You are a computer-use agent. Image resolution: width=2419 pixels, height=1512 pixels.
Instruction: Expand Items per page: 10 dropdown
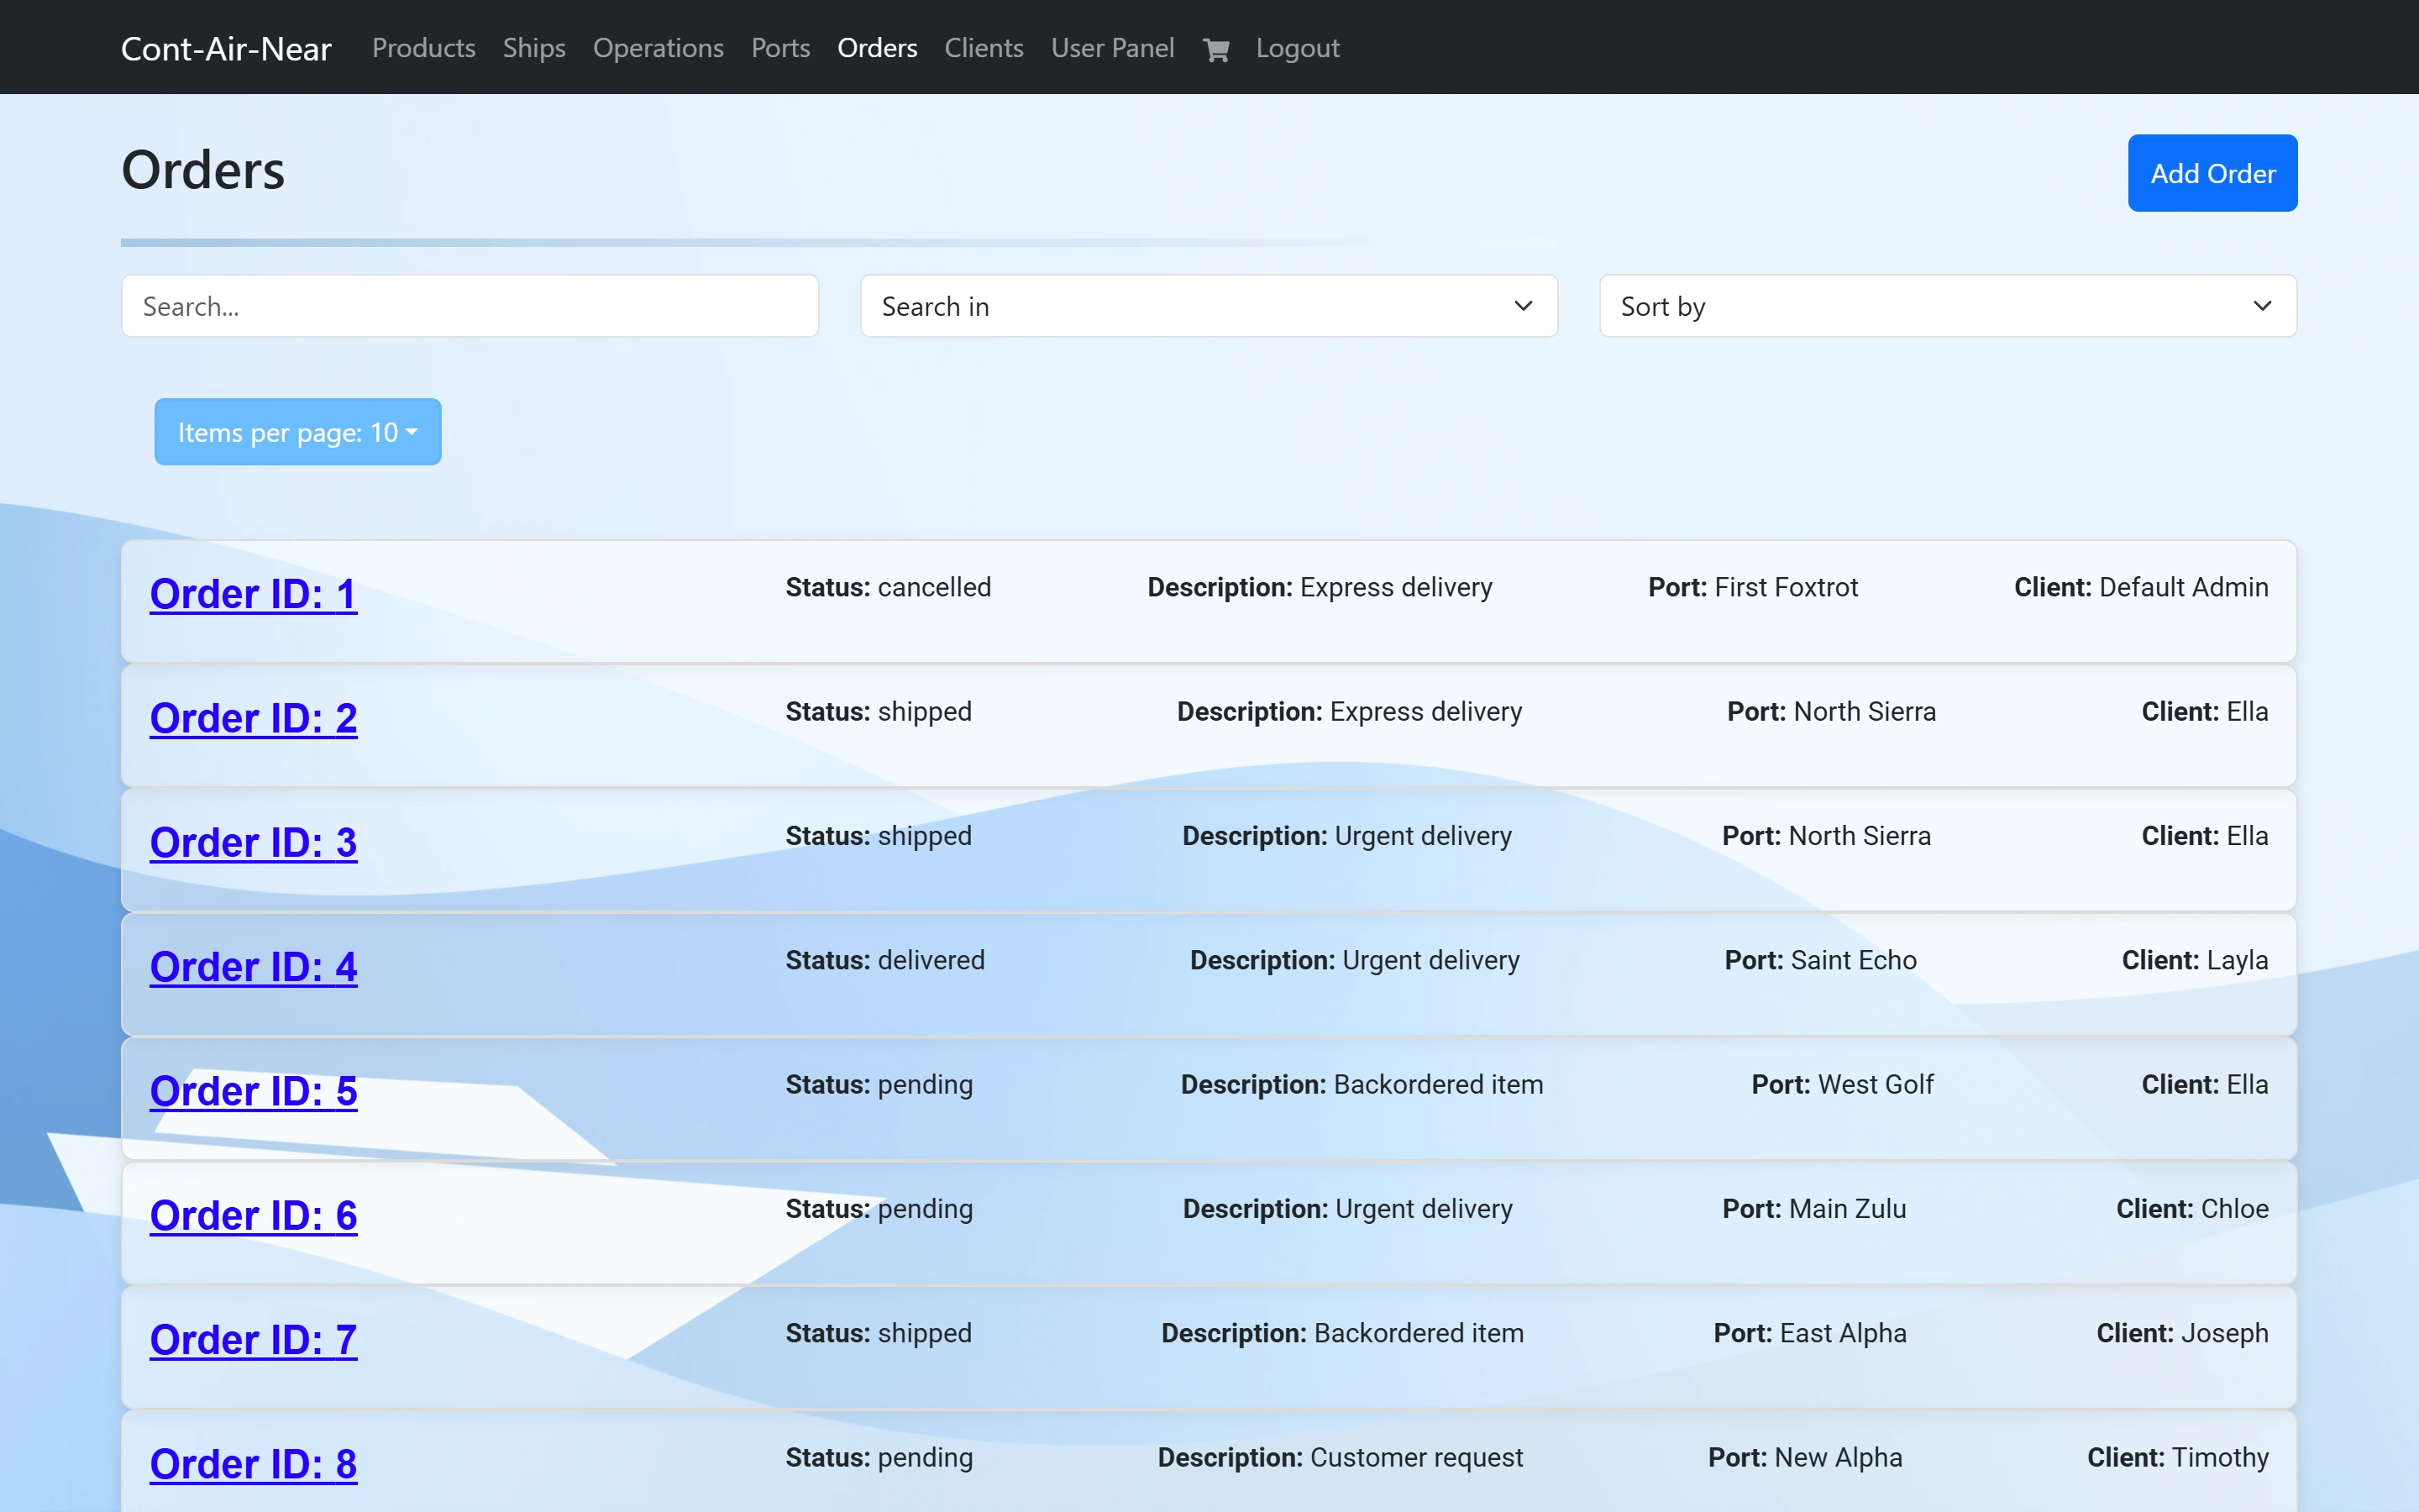[298, 432]
